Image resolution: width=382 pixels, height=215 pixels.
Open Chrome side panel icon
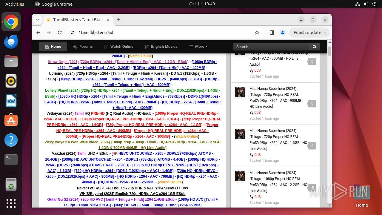click(272, 33)
